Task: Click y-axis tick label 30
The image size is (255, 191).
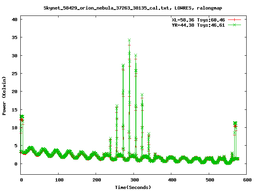Action: (14, 56)
